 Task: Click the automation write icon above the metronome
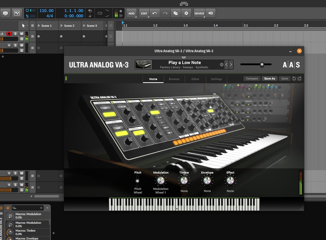[x=90, y=11]
